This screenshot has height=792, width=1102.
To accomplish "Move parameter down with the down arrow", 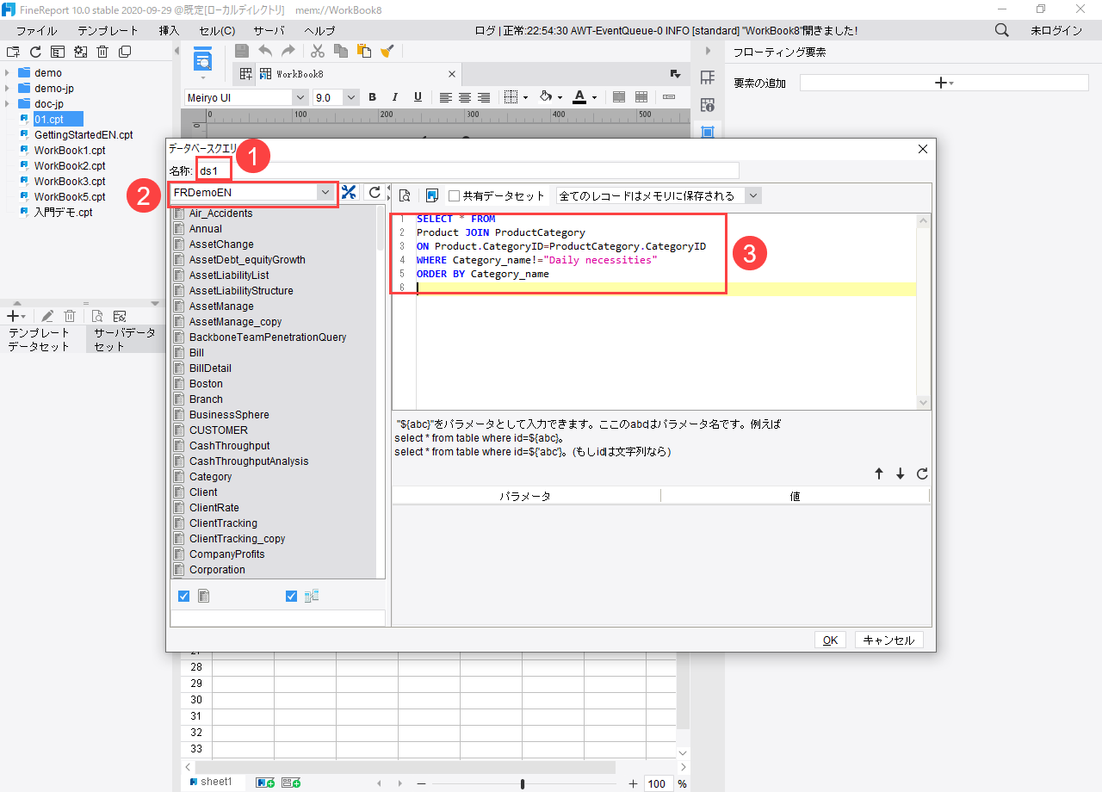I will click(x=901, y=473).
